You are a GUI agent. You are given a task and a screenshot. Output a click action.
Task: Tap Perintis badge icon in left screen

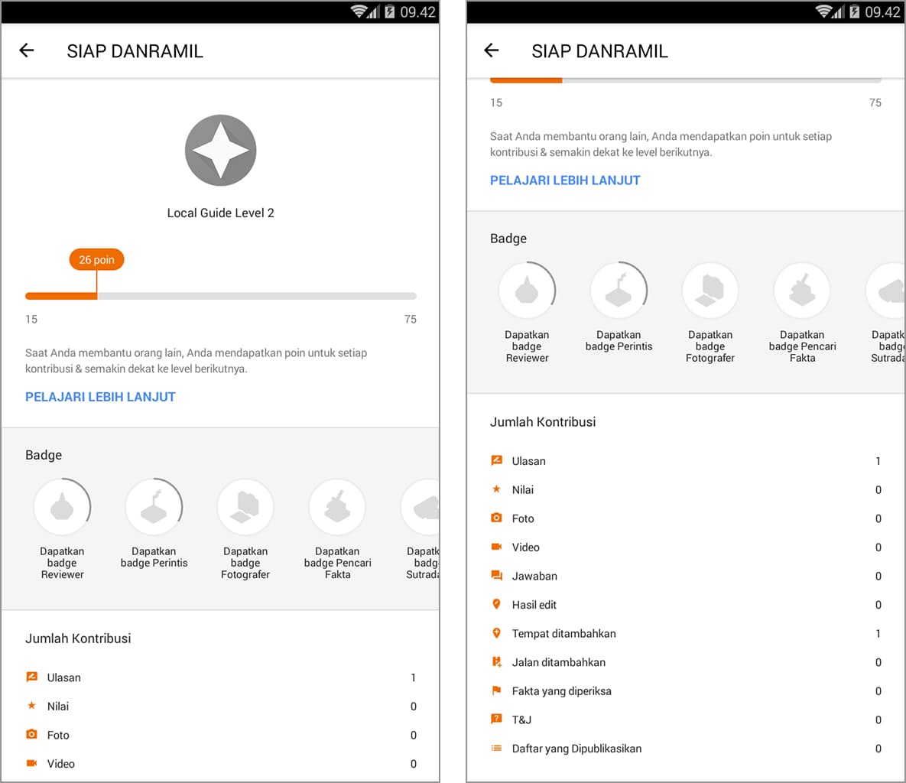coord(154,508)
